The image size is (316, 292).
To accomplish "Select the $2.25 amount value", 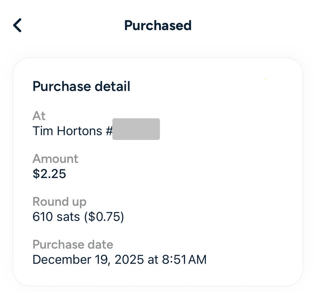I will (49, 174).
